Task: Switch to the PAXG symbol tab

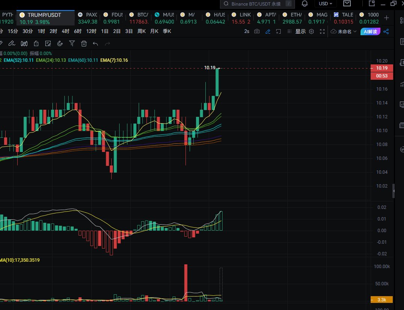Action: coord(88,18)
